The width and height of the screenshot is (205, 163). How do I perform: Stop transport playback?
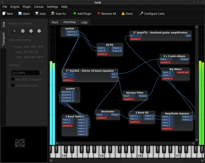tap(23, 31)
